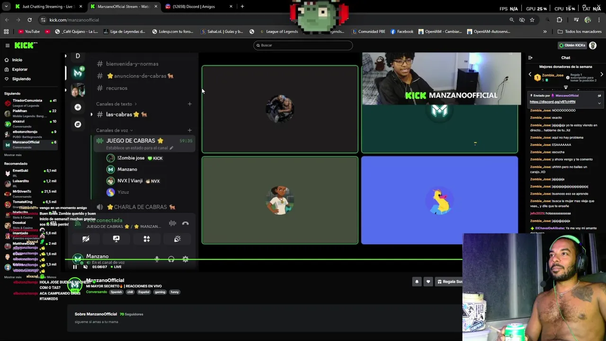Toggle notification bell for ManzanoOfficial
This screenshot has width=606, height=341.
[417, 281]
